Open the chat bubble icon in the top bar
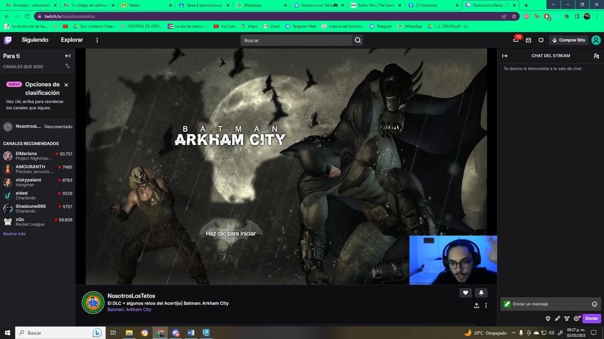This screenshot has width=604, height=339. point(541,40)
